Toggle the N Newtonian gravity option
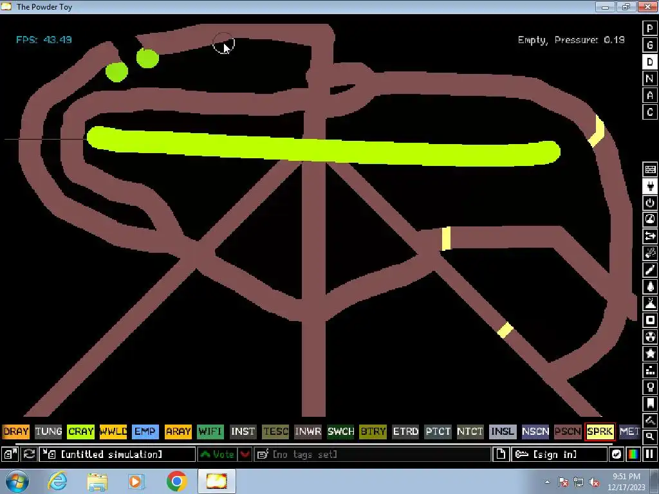This screenshot has height=494, width=659. (650, 78)
